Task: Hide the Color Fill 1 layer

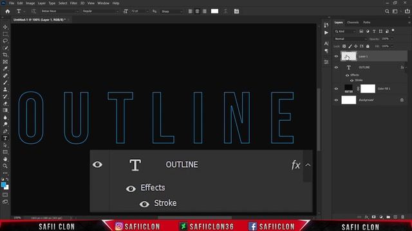Action: (336, 89)
